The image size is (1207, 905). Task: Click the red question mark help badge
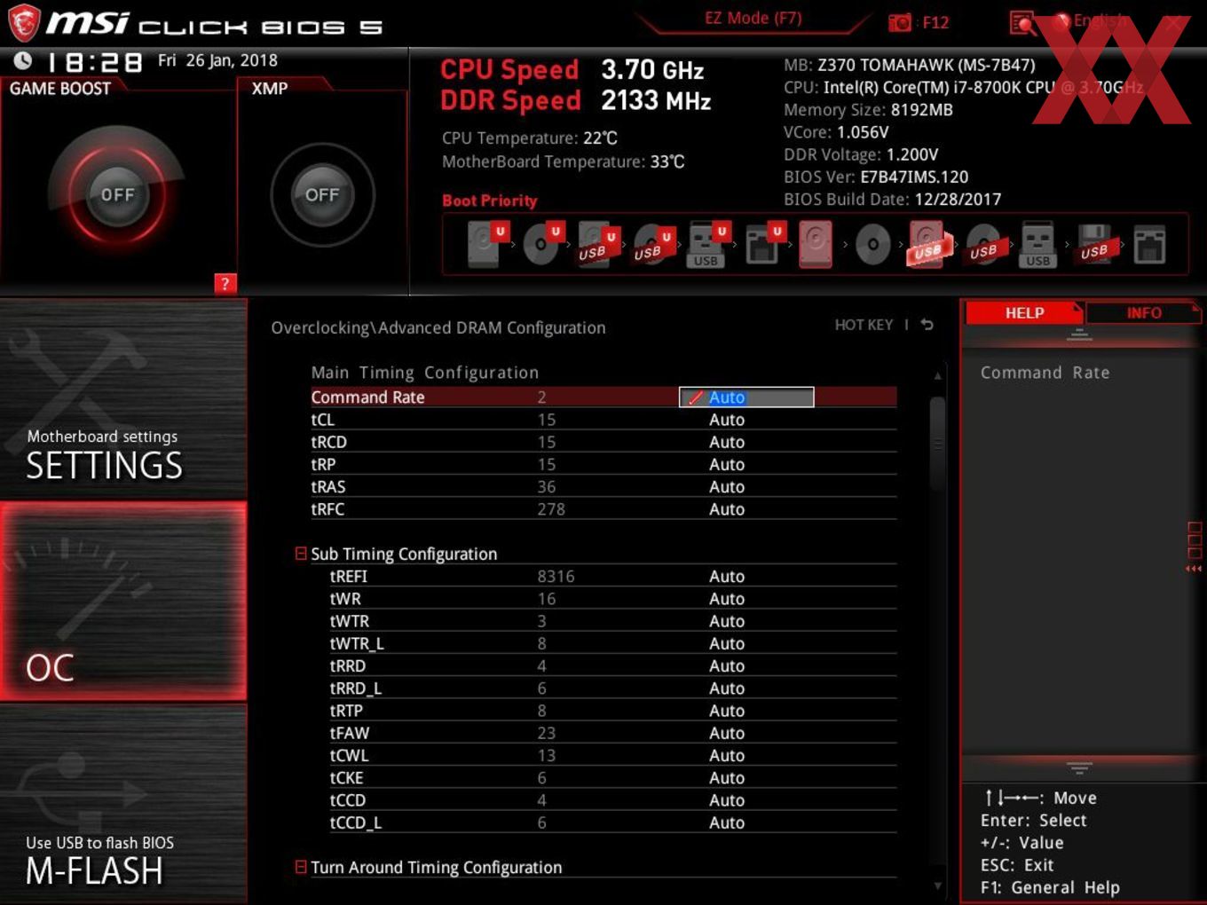point(225,284)
